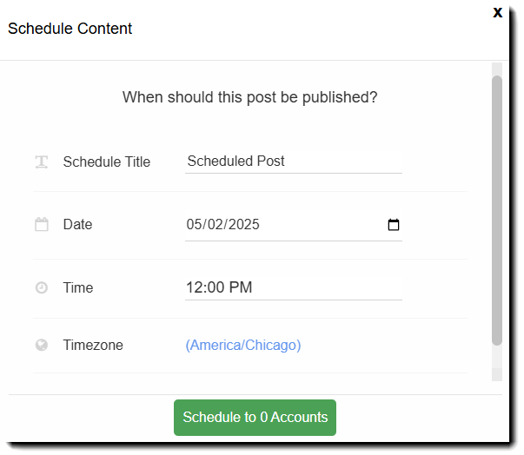Click the clock icon beside Time label
This screenshot has width=524, height=455.
pyautogui.click(x=42, y=287)
